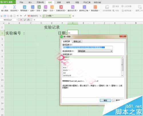This screenshot has height=116, width=143.
Task: Cancel formula entry with the red X
Action: (21, 20)
